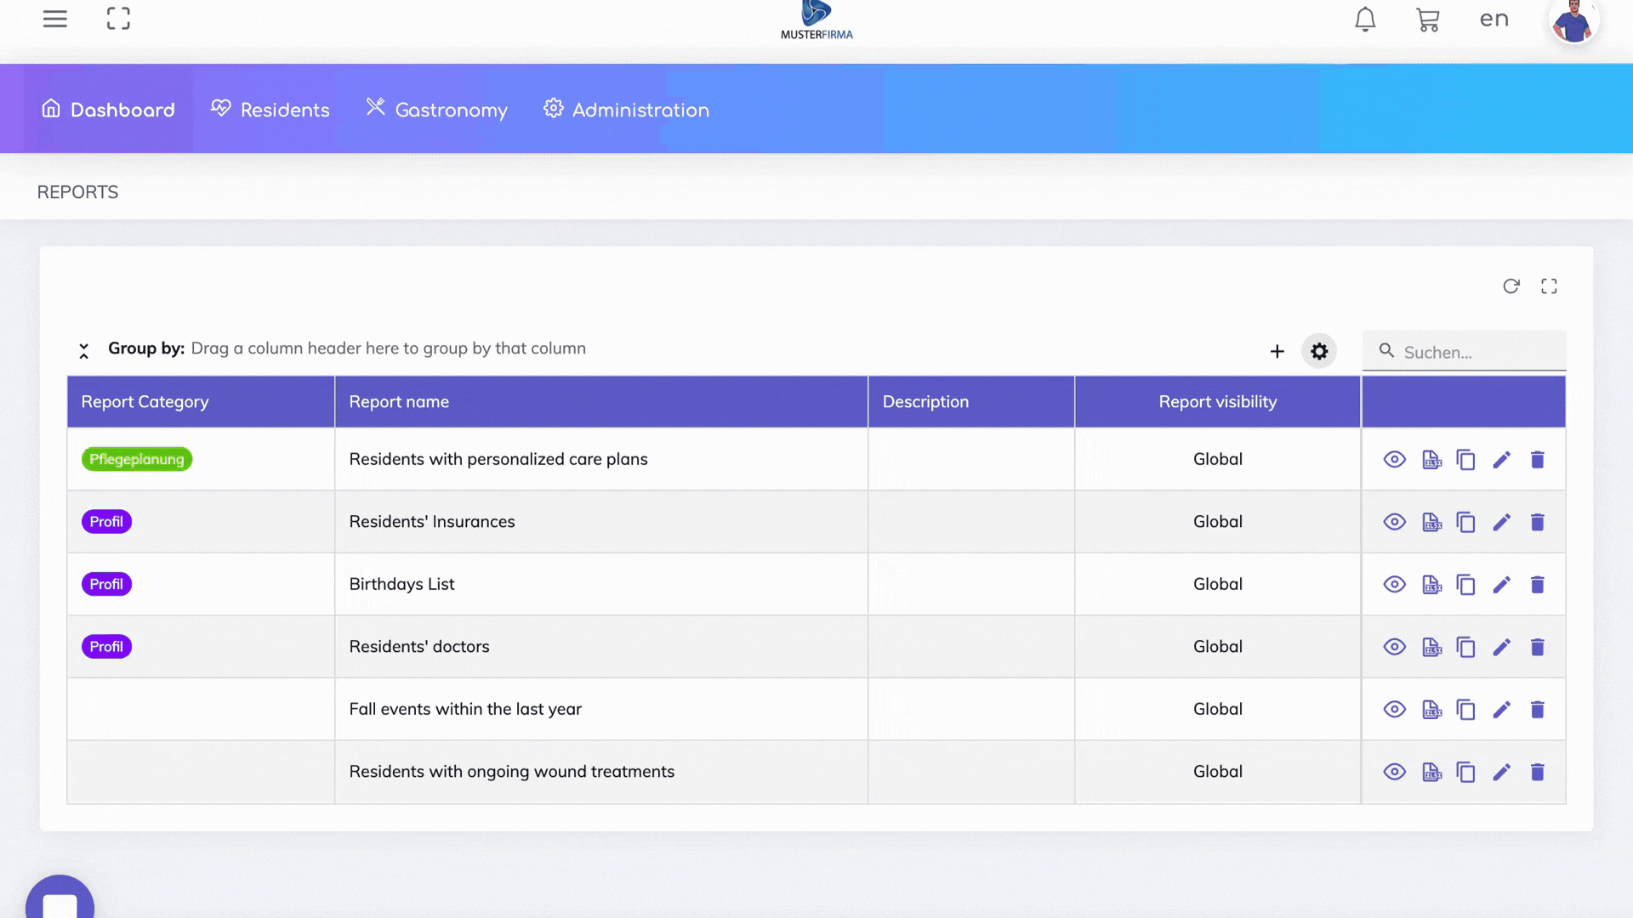Export Residents' Insurances report to XLSX
1633x918 pixels.
coord(1431,522)
